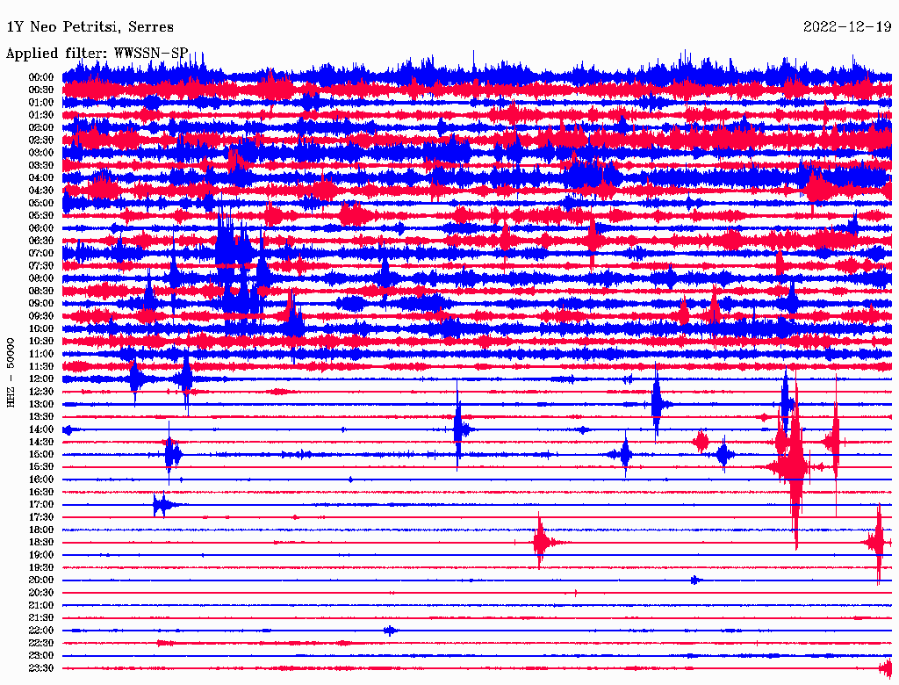Click the 11:00 time label

(41, 354)
